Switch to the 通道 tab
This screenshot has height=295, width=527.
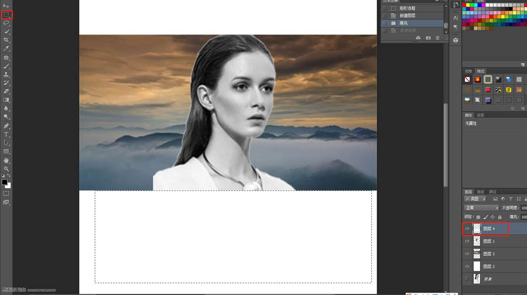480,192
